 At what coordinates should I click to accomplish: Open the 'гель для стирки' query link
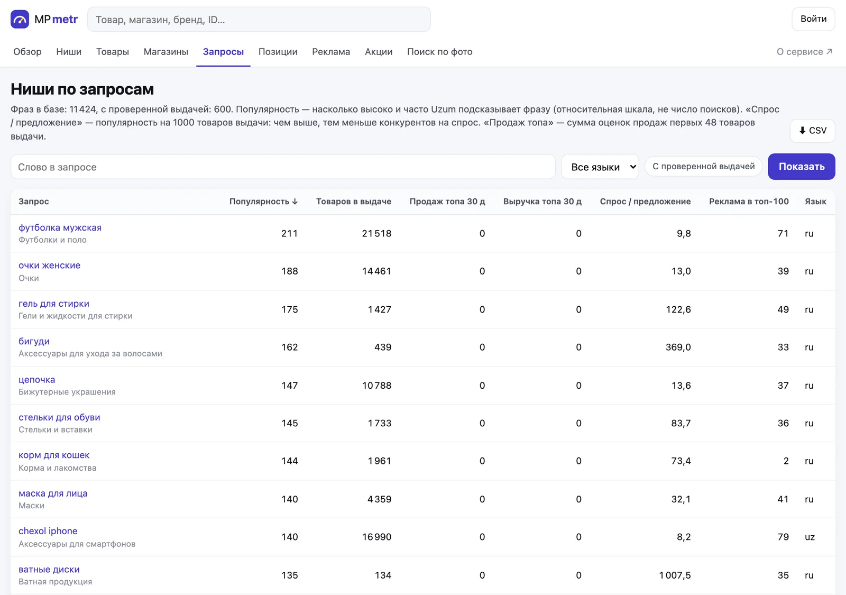(54, 304)
